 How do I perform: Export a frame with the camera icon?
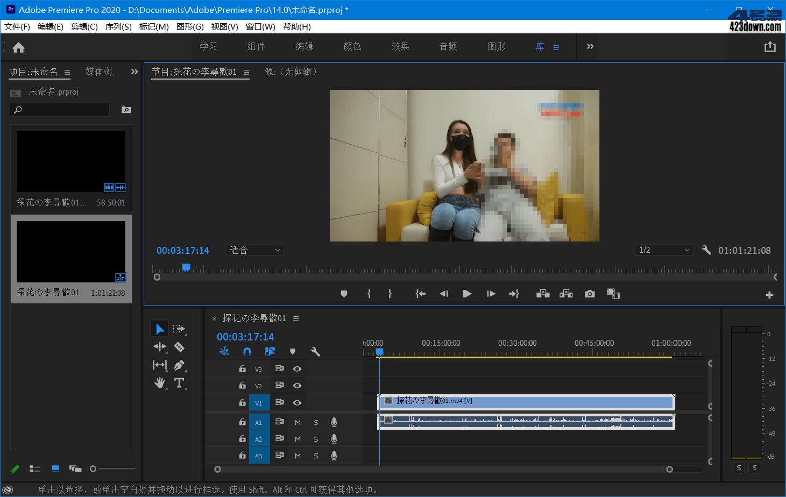click(589, 294)
